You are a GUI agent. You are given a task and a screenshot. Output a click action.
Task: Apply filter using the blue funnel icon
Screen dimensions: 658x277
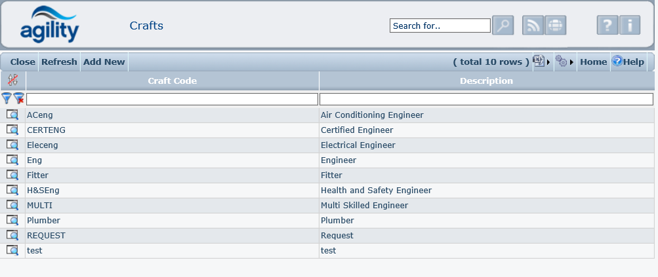tap(7, 99)
